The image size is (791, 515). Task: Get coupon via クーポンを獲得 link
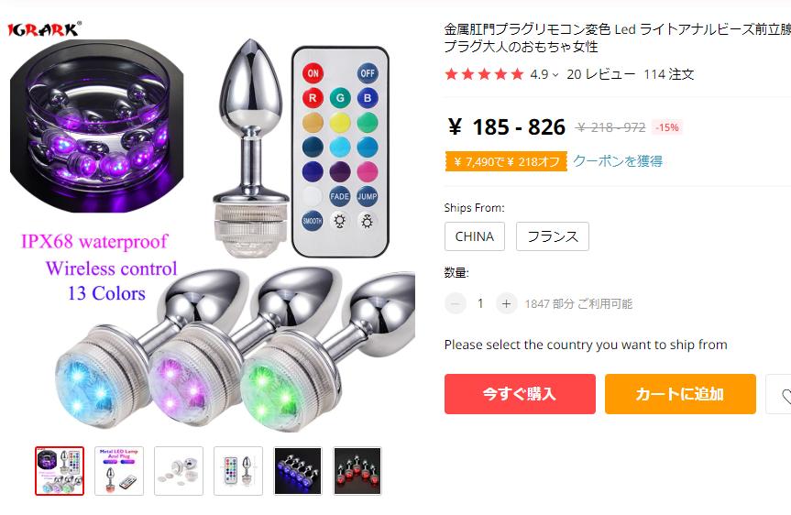(x=618, y=161)
